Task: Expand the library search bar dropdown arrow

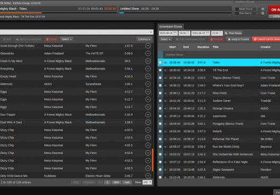Action: click(x=151, y=32)
